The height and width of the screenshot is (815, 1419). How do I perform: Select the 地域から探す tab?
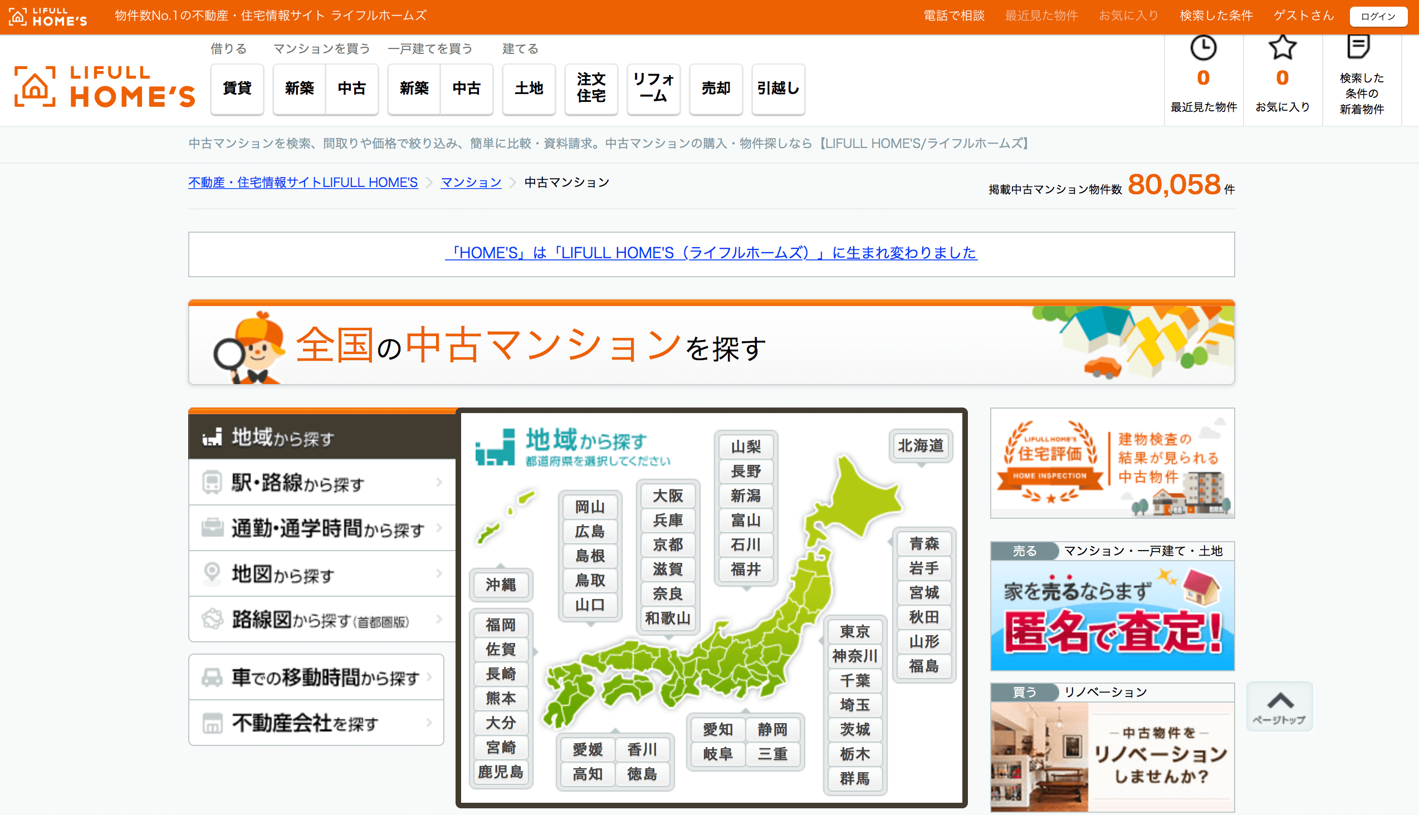click(322, 436)
